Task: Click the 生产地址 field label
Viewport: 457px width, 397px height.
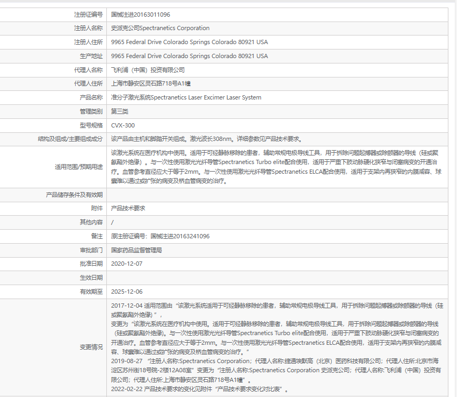Action: coord(91,56)
